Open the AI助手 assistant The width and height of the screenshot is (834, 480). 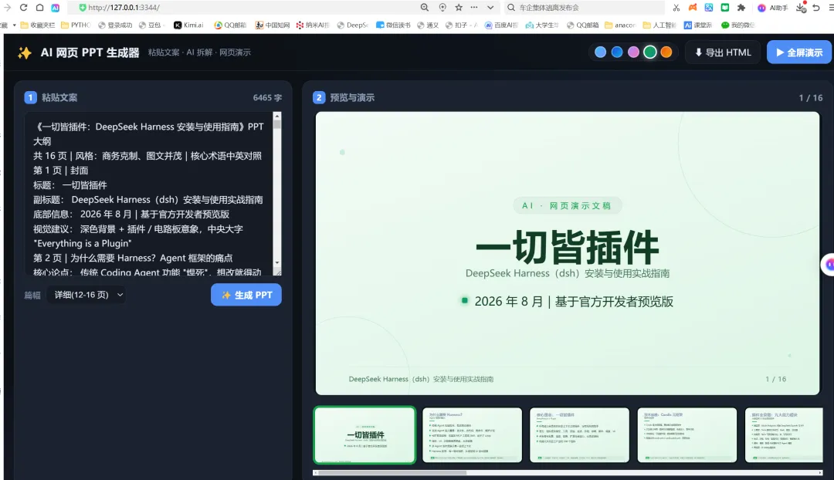click(773, 8)
